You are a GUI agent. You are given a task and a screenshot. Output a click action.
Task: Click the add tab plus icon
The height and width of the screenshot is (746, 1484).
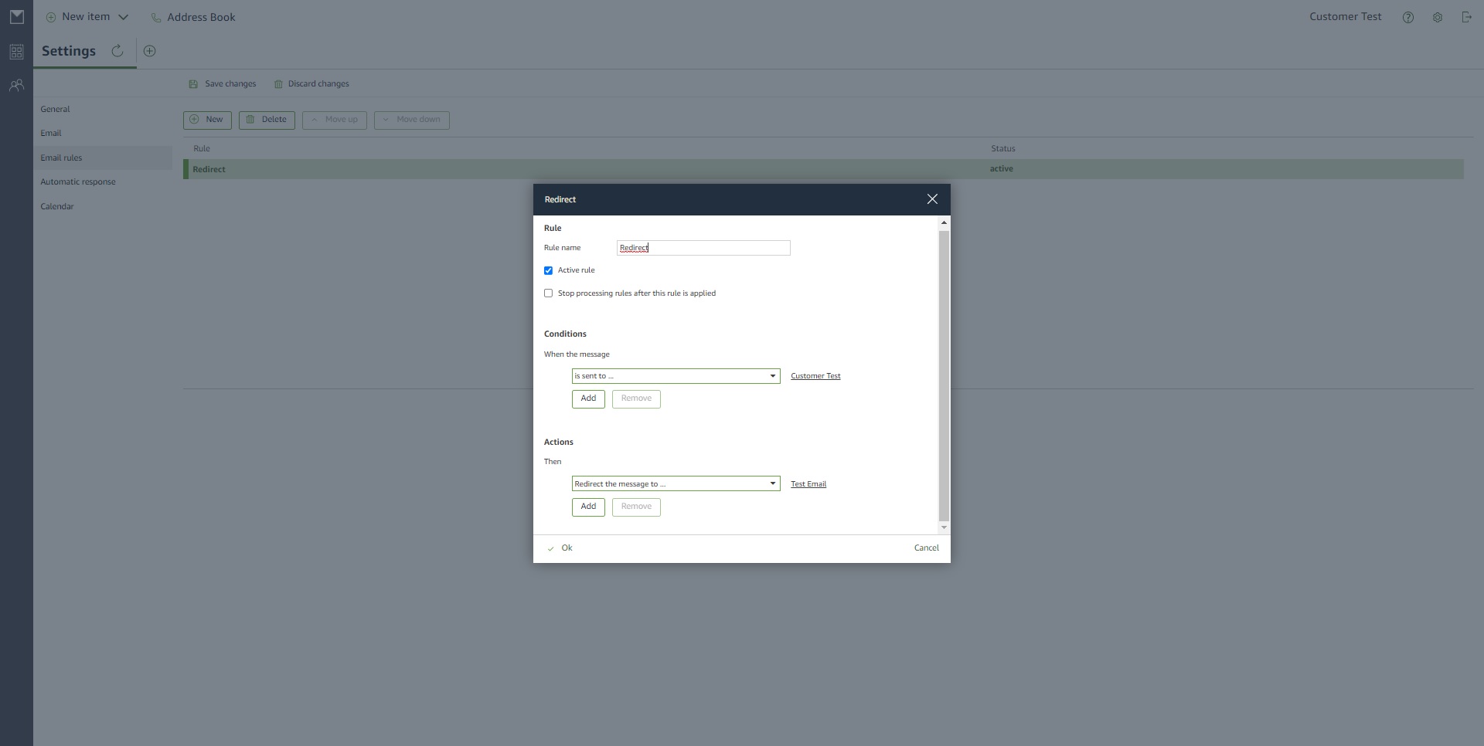[x=150, y=51]
